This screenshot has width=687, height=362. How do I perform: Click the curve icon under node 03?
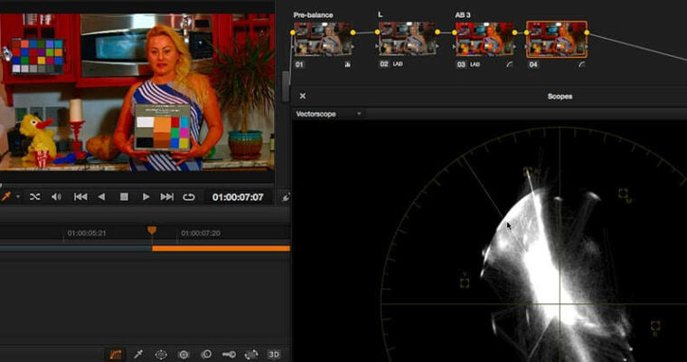click(x=510, y=64)
